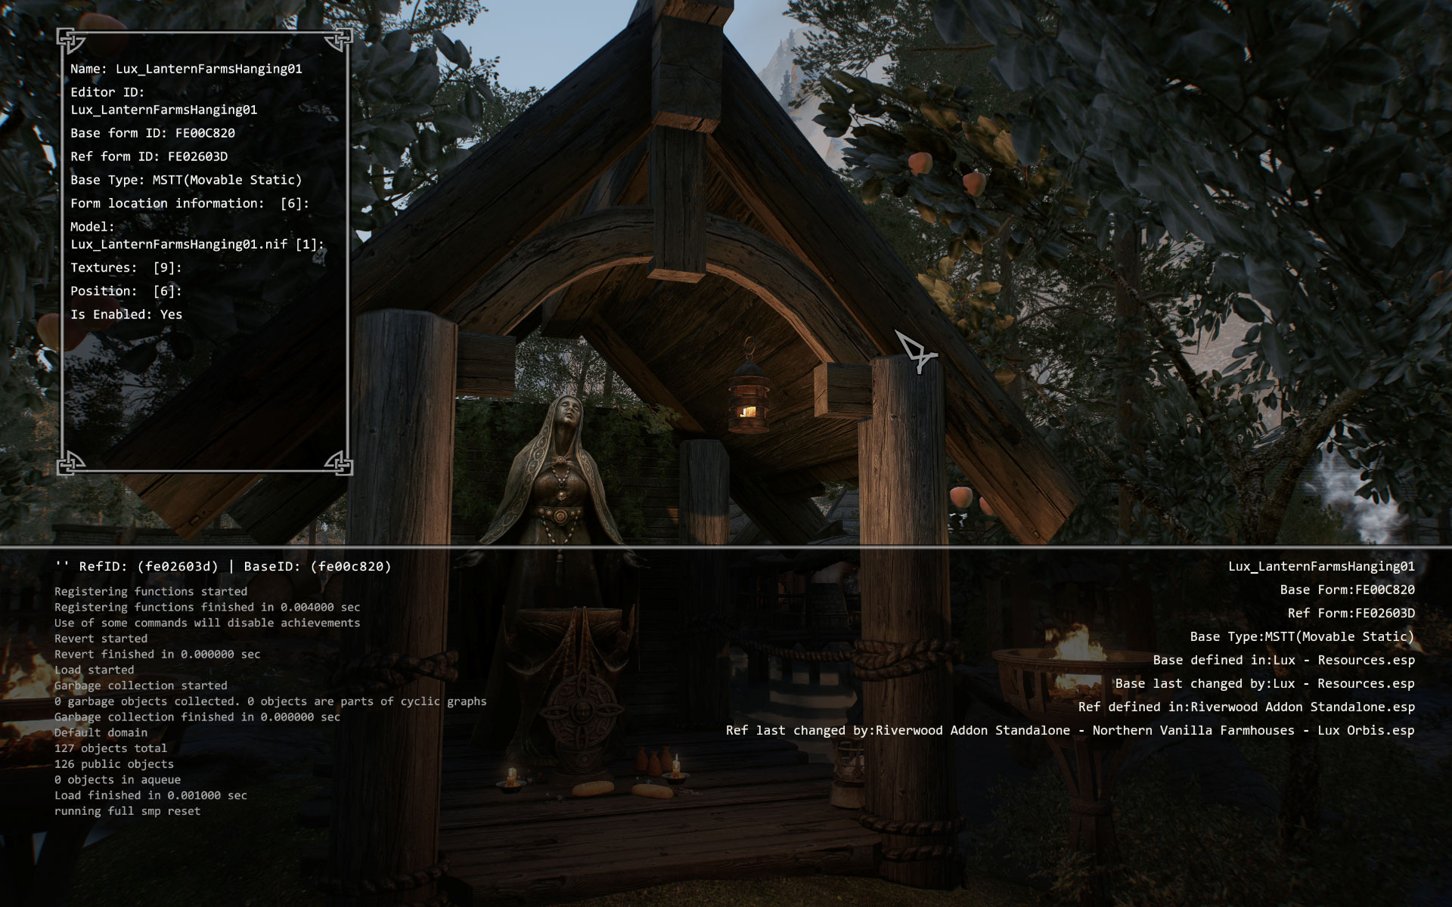Click console line Registering functions started
Image resolution: width=1452 pixels, height=907 pixels.
click(150, 591)
